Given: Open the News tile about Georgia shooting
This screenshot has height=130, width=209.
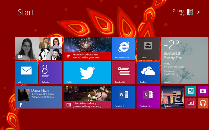Looking at the screenshot, I should pos(87,97).
